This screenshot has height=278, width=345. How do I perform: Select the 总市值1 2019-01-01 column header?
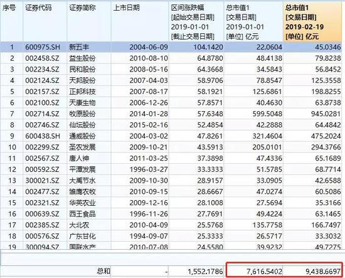click(x=253, y=21)
